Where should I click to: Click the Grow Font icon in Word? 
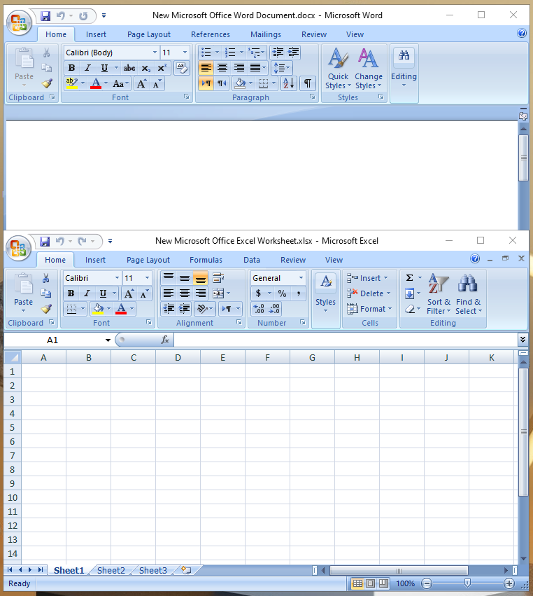click(141, 83)
